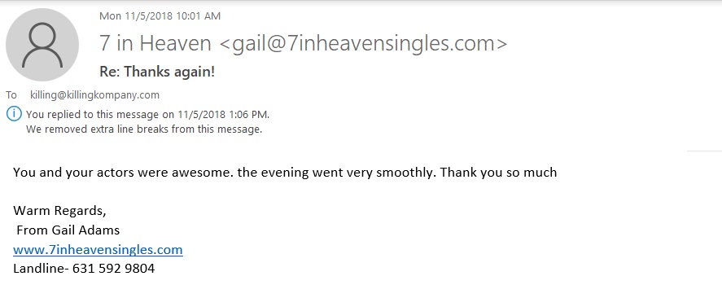Open the "You replied to this message" notice

[x=148, y=114]
